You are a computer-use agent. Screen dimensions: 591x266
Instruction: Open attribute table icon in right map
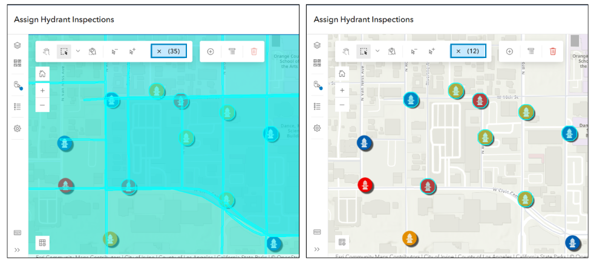342,242
